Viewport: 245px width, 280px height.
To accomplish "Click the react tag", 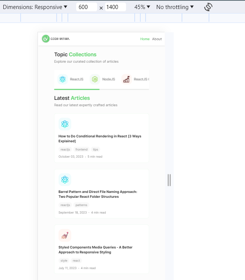I will [76, 260].
